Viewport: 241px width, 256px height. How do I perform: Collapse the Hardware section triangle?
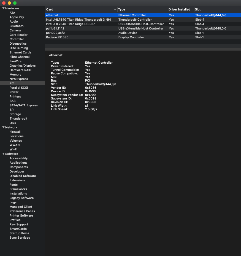[3, 8]
